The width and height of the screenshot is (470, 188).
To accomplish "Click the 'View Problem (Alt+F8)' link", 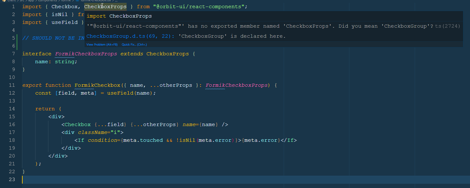I will click(x=102, y=44).
